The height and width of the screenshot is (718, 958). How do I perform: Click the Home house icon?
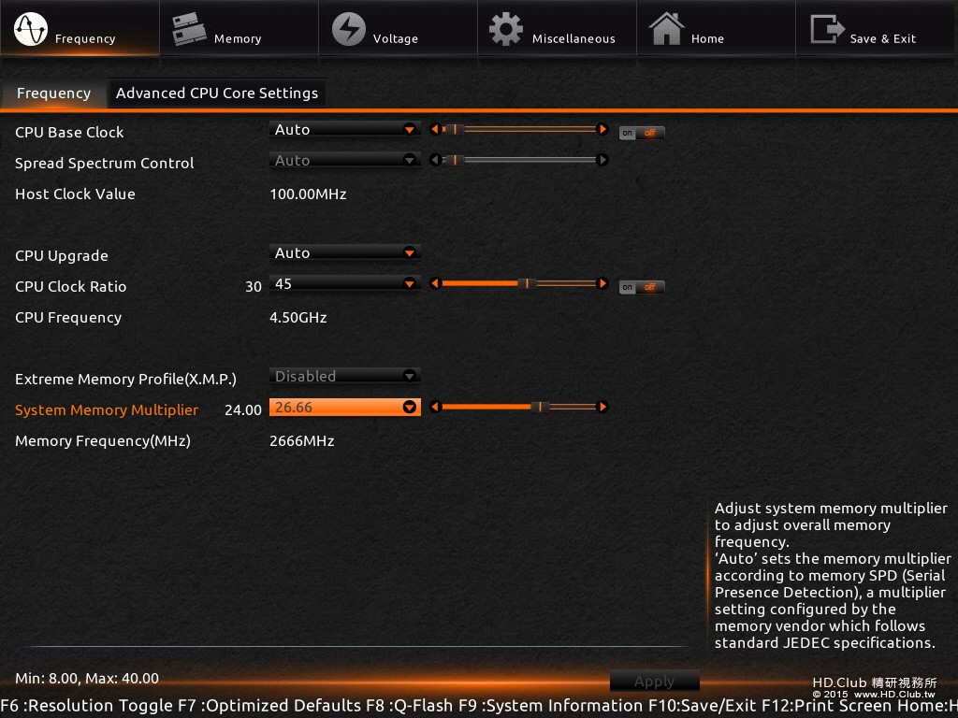tap(666, 29)
